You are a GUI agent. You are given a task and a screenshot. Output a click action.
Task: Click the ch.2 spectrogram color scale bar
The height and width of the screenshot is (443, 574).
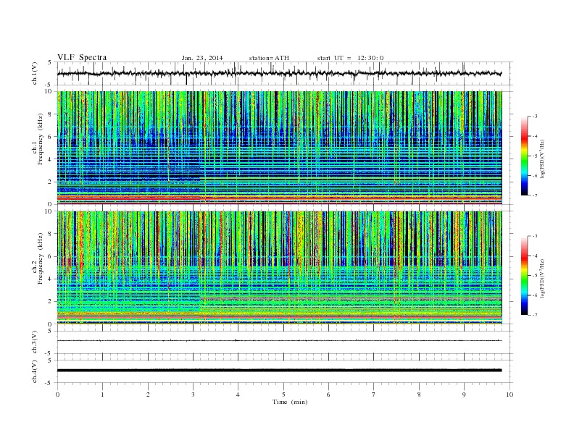click(524, 275)
